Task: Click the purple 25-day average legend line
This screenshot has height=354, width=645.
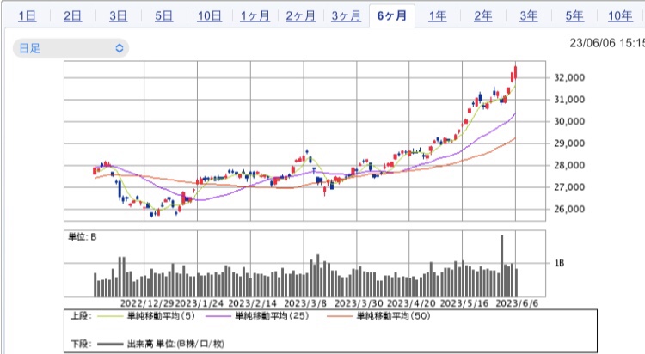Action: click(218, 316)
